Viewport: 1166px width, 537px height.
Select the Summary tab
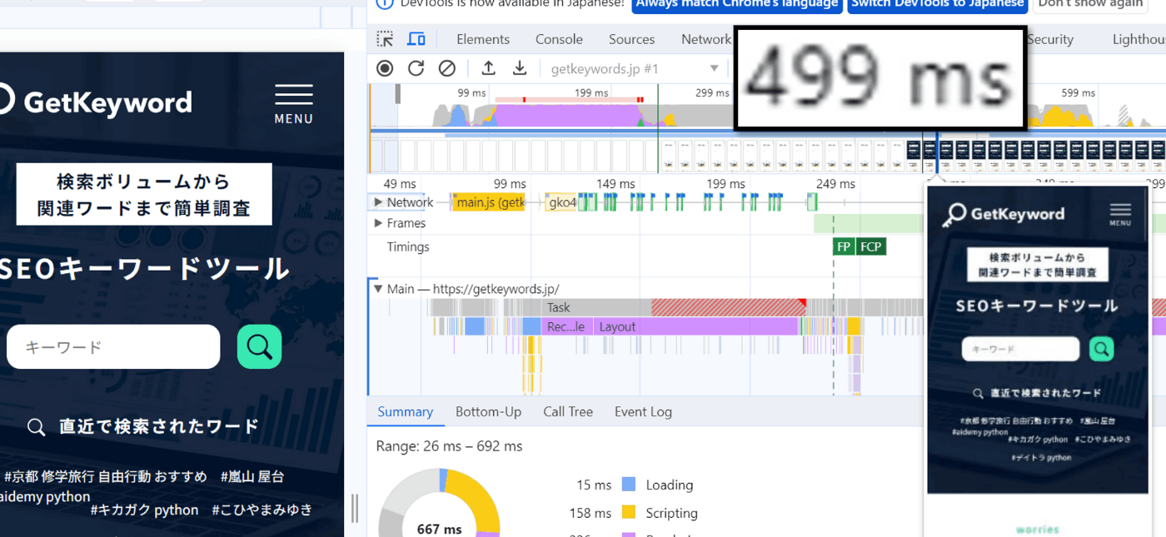(x=405, y=411)
